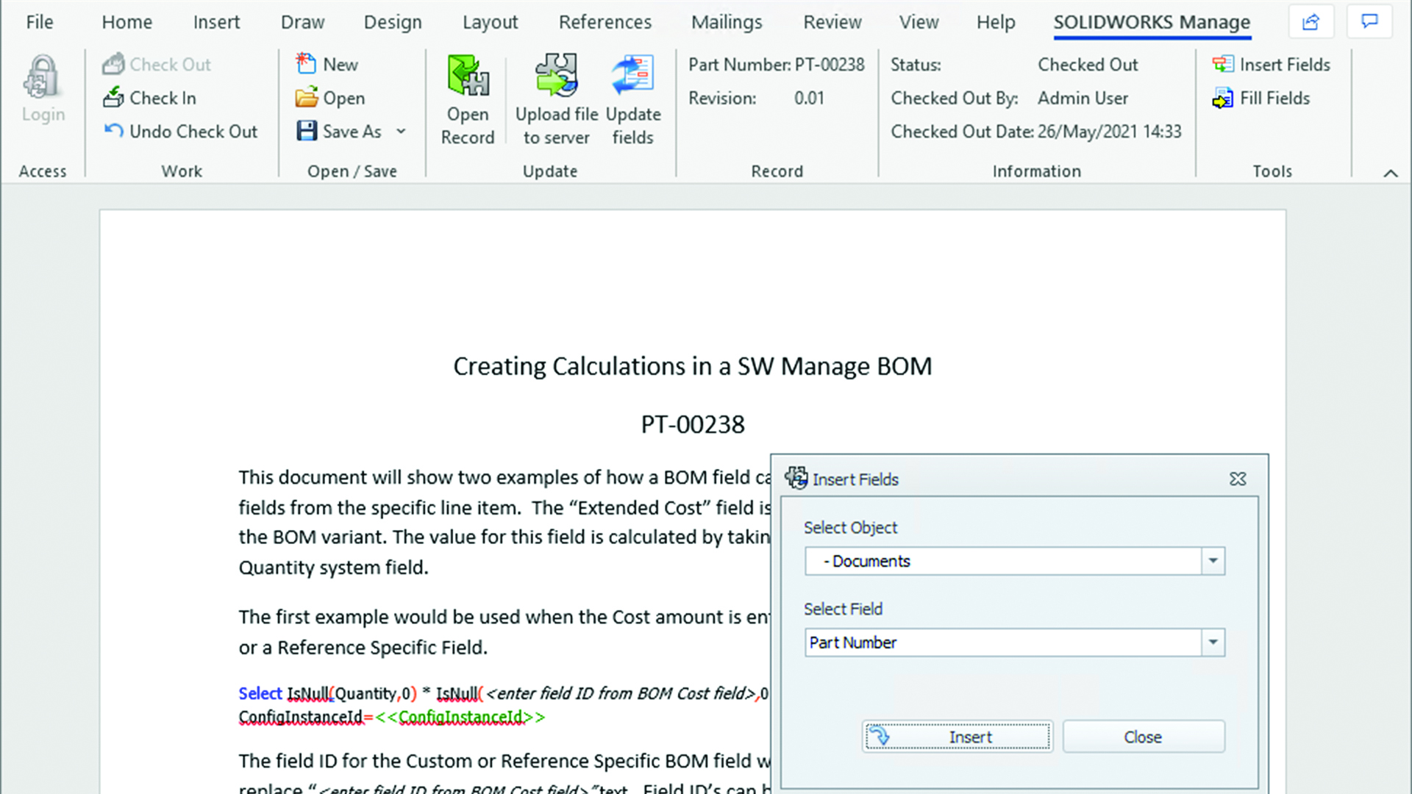Click the Revision 0.01 value
The height and width of the screenshot is (794, 1412).
click(x=809, y=98)
